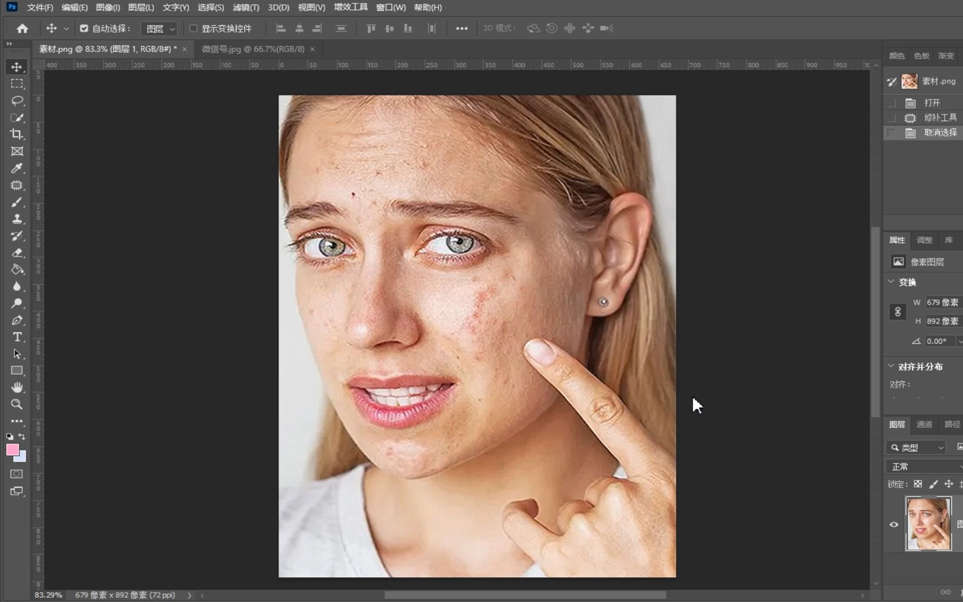Select the Hand tool
The width and height of the screenshot is (963, 602).
(x=17, y=388)
